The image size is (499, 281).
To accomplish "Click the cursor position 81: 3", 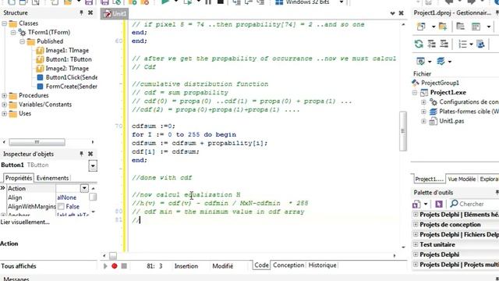I will point(154,266).
